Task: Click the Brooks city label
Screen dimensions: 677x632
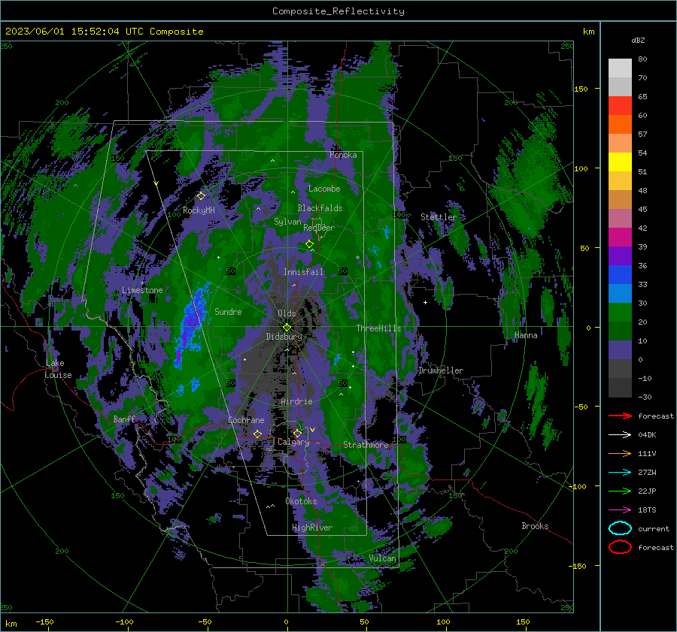Action: click(x=535, y=526)
